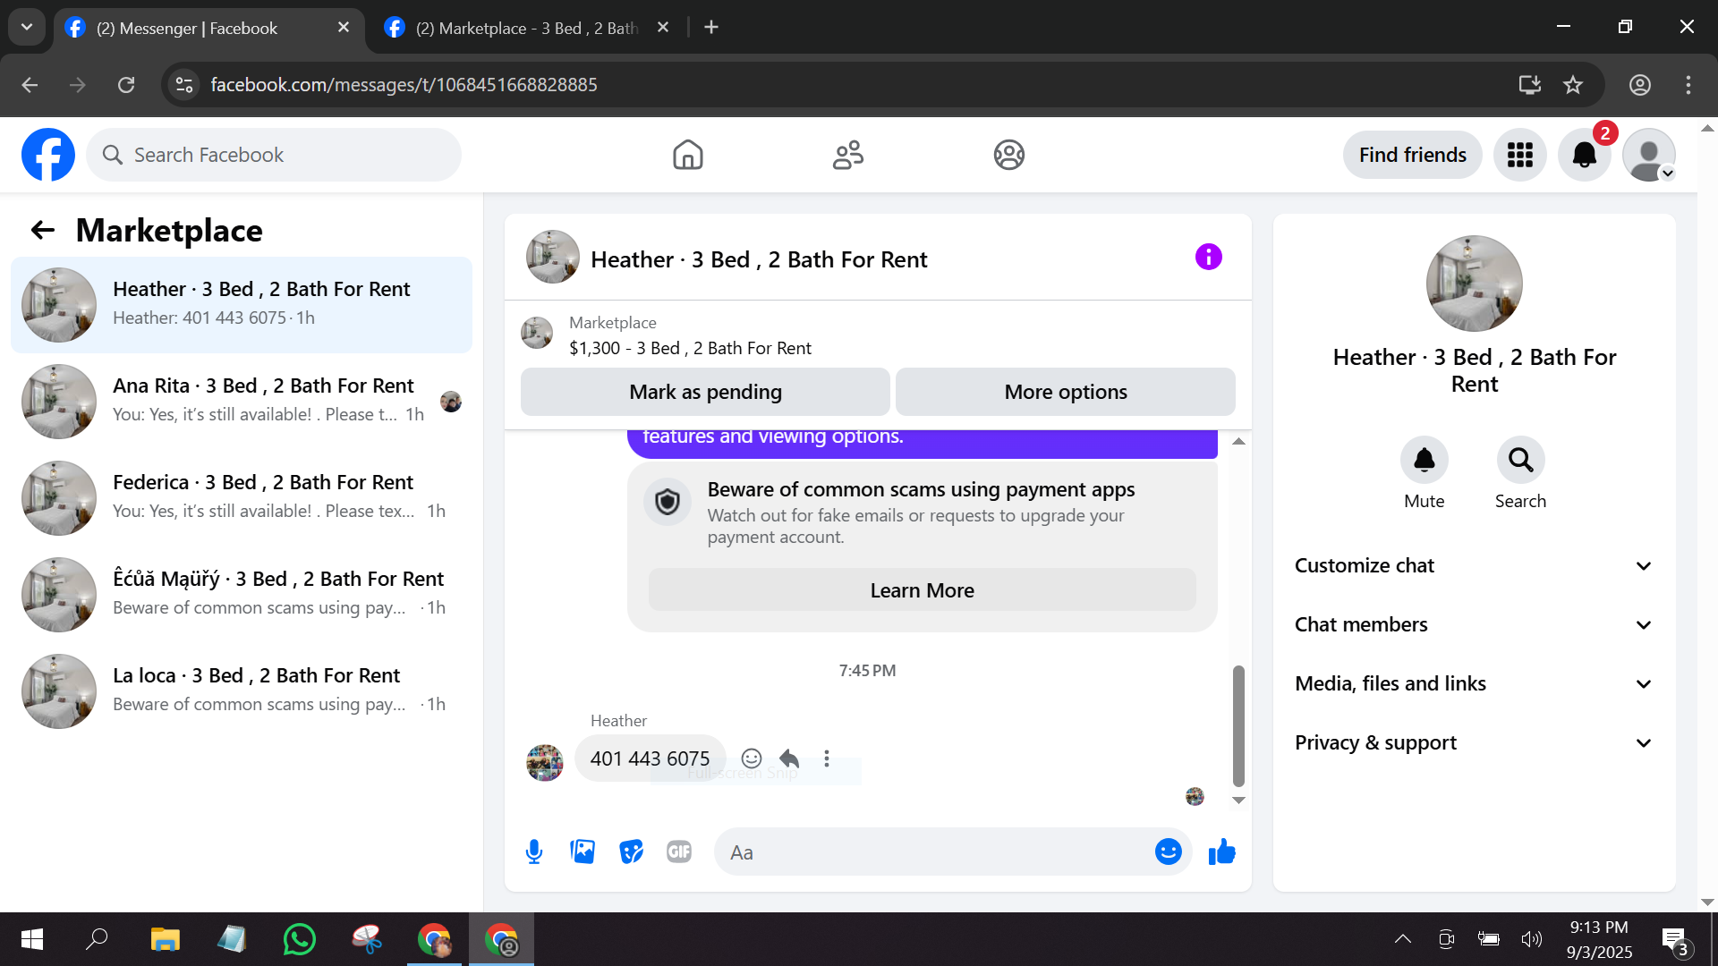The height and width of the screenshot is (966, 1718).
Task: Switch to Messenger | Facebook tab
Action: click(208, 29)
